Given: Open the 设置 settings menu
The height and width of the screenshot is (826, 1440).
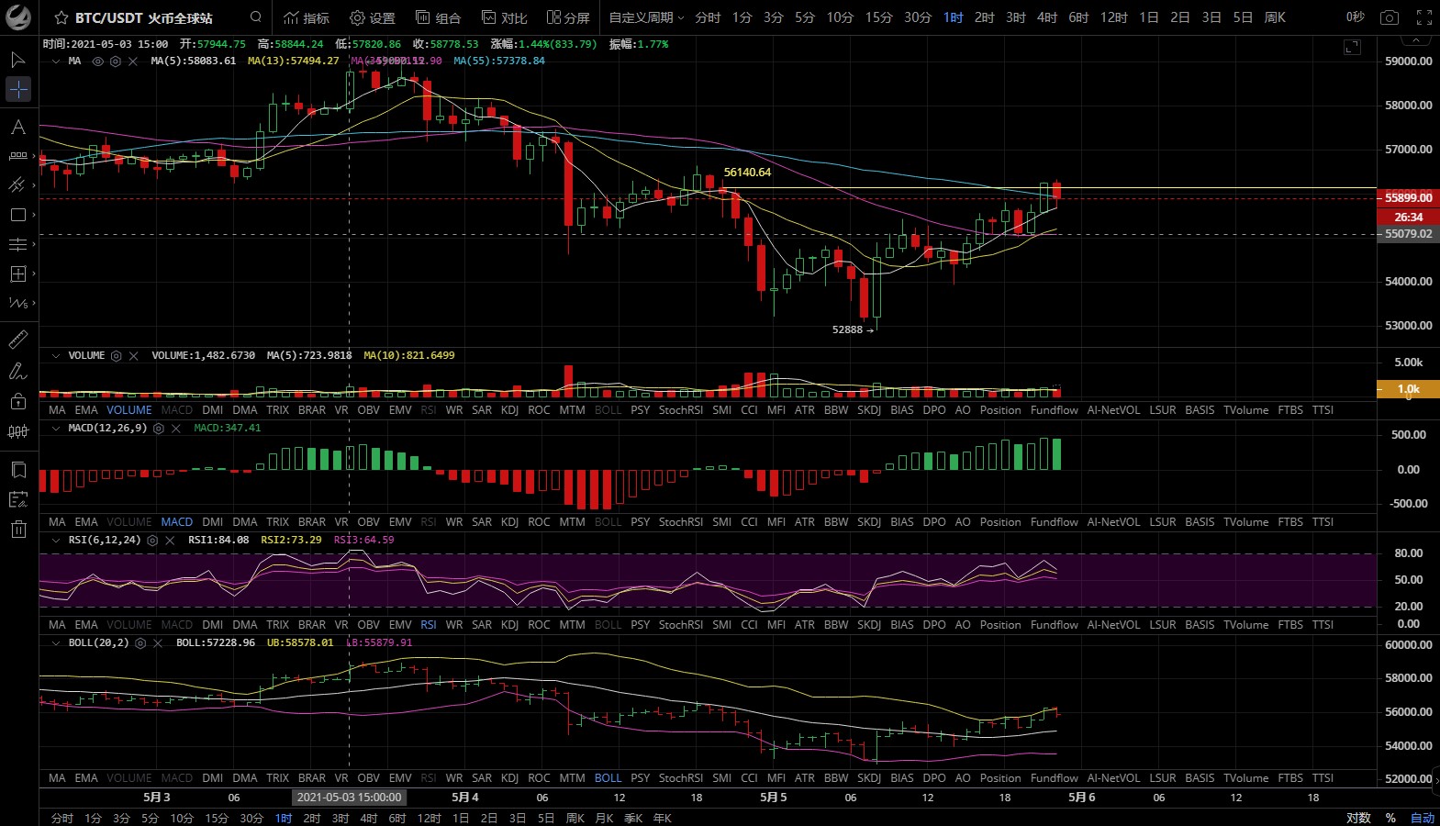Looking at the screenshot, I should 373,17.
